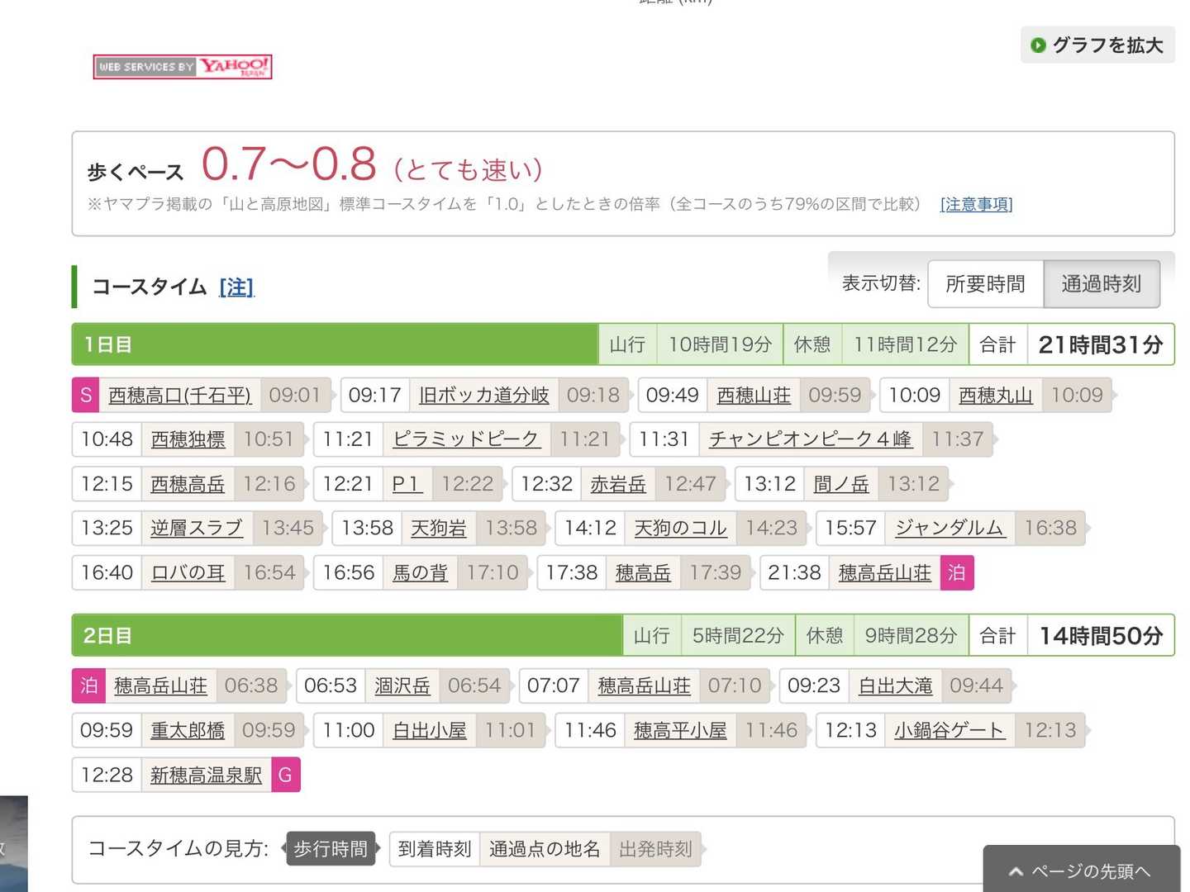The image size is (1190, 892).
Task: Open 西穂高口(千石平) waypoint link
Action: click(x=180, y=396)
